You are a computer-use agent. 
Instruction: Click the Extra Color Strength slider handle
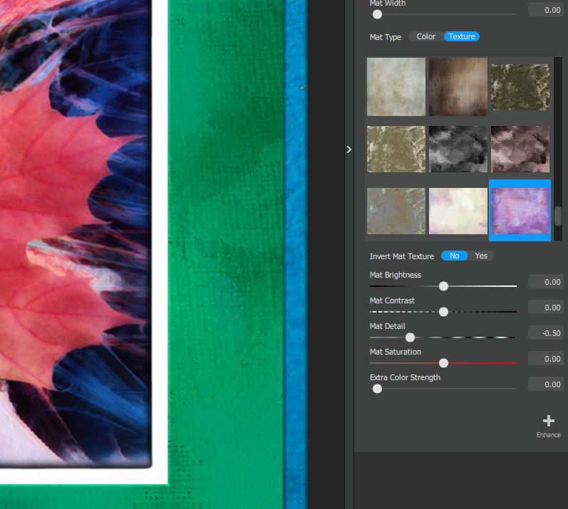pos(377,389)
